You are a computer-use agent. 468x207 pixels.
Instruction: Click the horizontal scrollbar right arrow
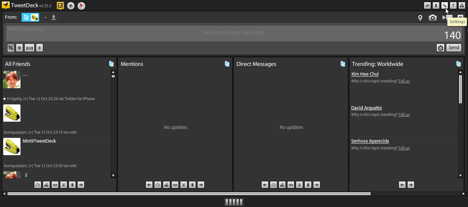tap(464, 194)
